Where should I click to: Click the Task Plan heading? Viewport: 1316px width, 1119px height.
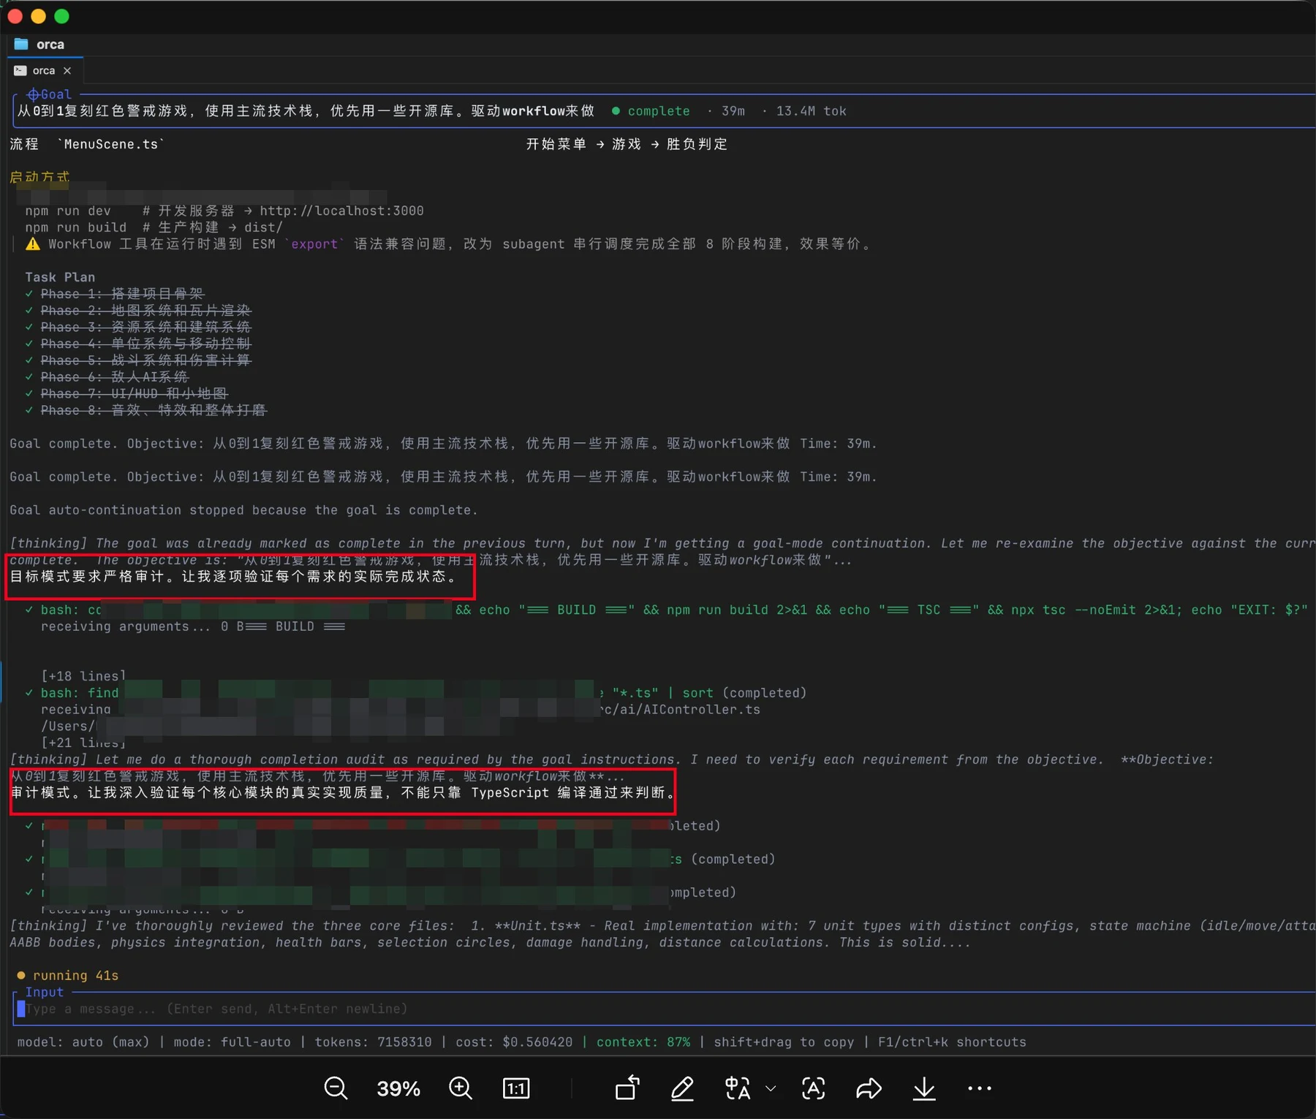coord(60,277)
